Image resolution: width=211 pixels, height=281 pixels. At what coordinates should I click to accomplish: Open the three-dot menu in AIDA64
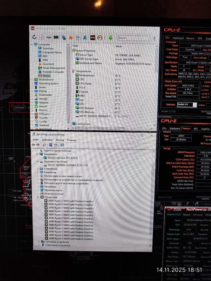pos(154,39)
